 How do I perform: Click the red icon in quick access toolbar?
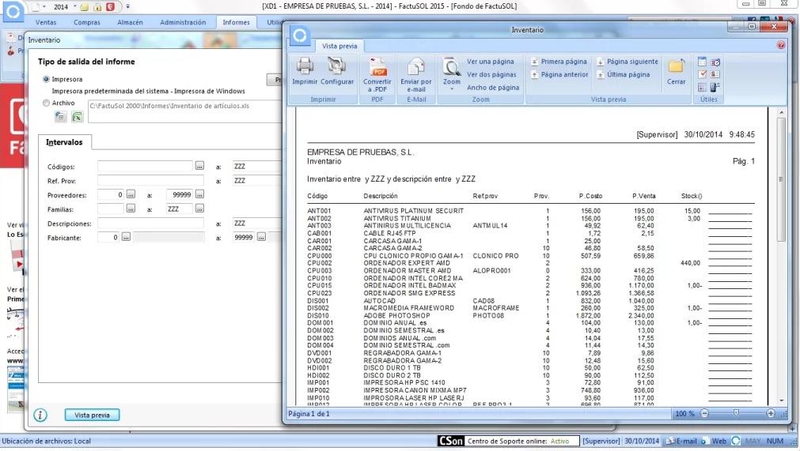(110, 6)
